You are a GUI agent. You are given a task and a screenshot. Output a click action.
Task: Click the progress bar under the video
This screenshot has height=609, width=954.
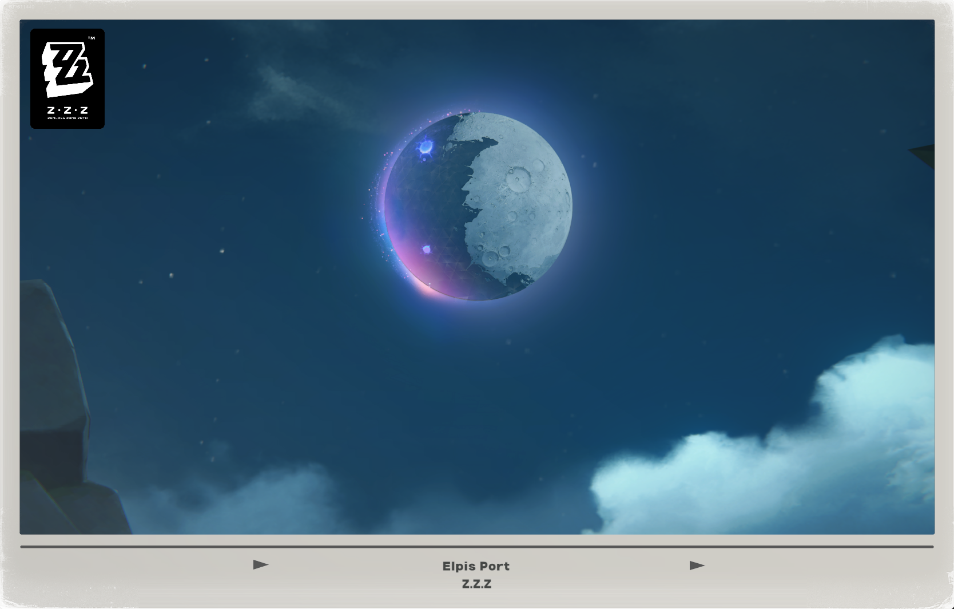[x=477, y=547]
